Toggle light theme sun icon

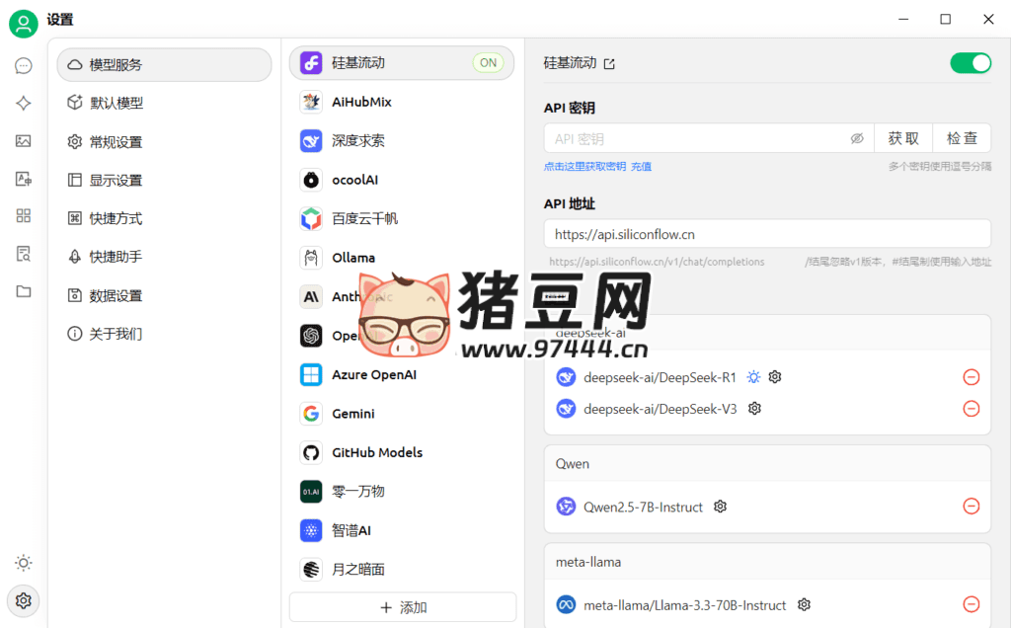pos(24,563)
